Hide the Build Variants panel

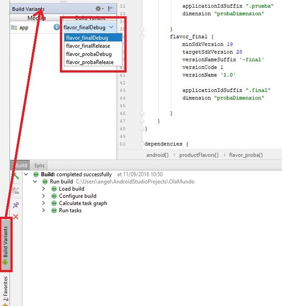[x=111, y=8]
